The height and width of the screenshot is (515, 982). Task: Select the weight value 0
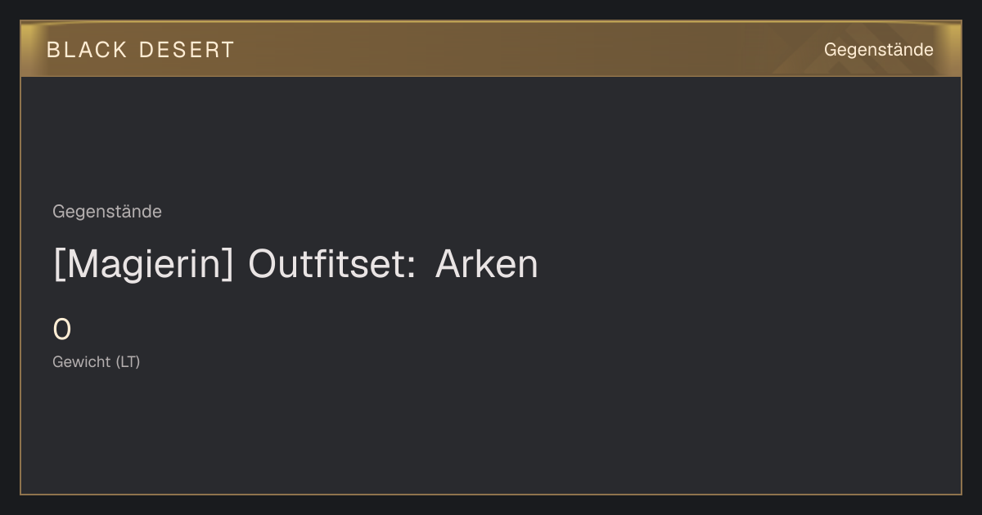pos(62,330)
